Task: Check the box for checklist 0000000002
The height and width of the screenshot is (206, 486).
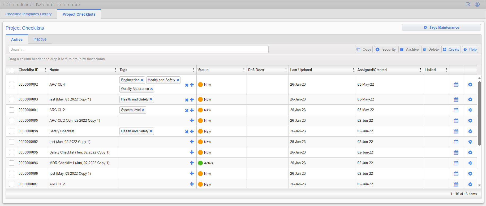Action: coord(12,85)
